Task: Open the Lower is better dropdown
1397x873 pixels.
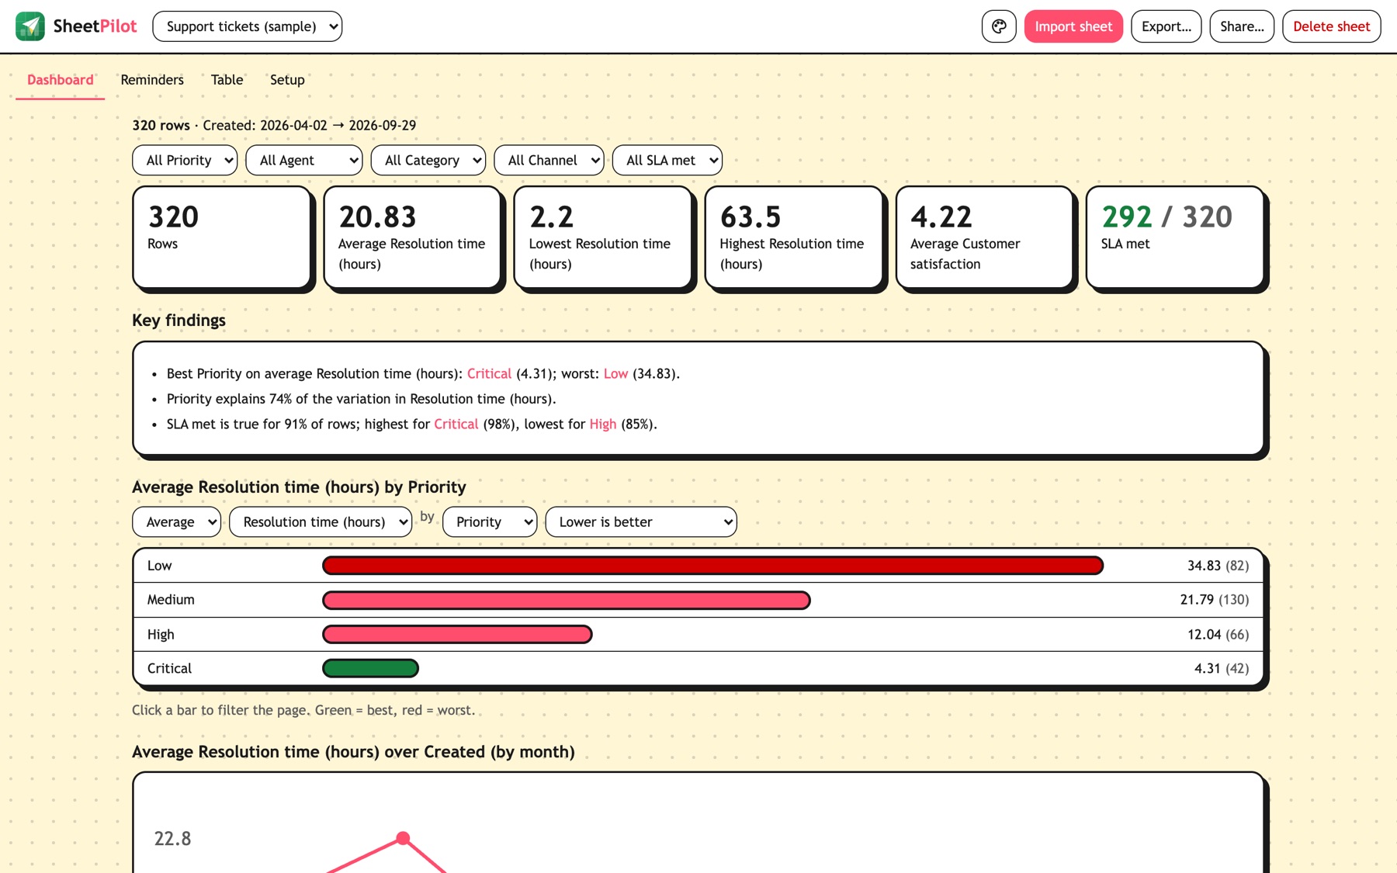Action: [x=641, y=522]
